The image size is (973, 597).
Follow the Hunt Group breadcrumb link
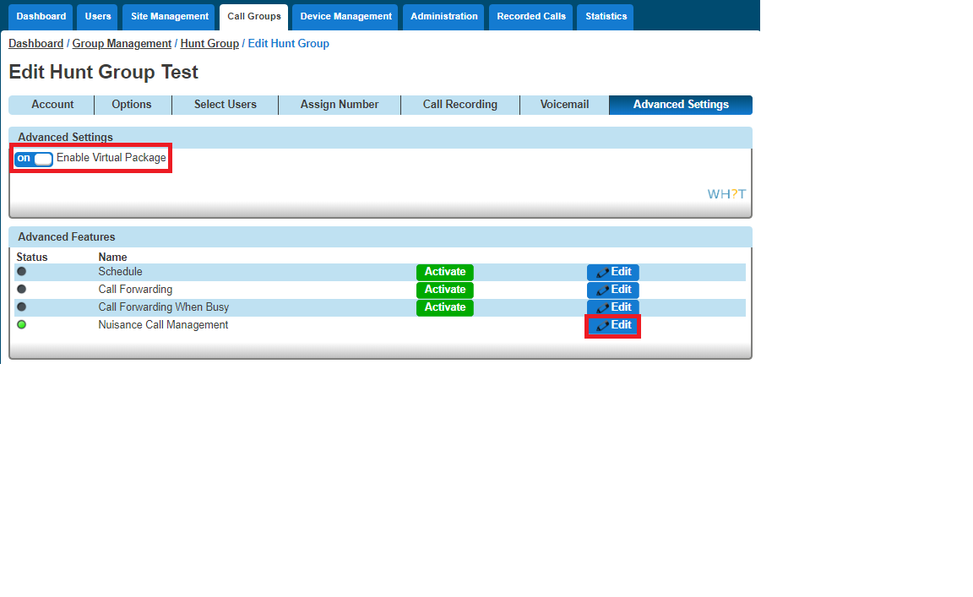click(209, 43)
